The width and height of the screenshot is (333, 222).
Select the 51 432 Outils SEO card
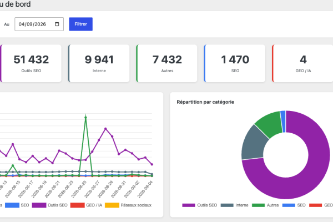coord(31,63)
